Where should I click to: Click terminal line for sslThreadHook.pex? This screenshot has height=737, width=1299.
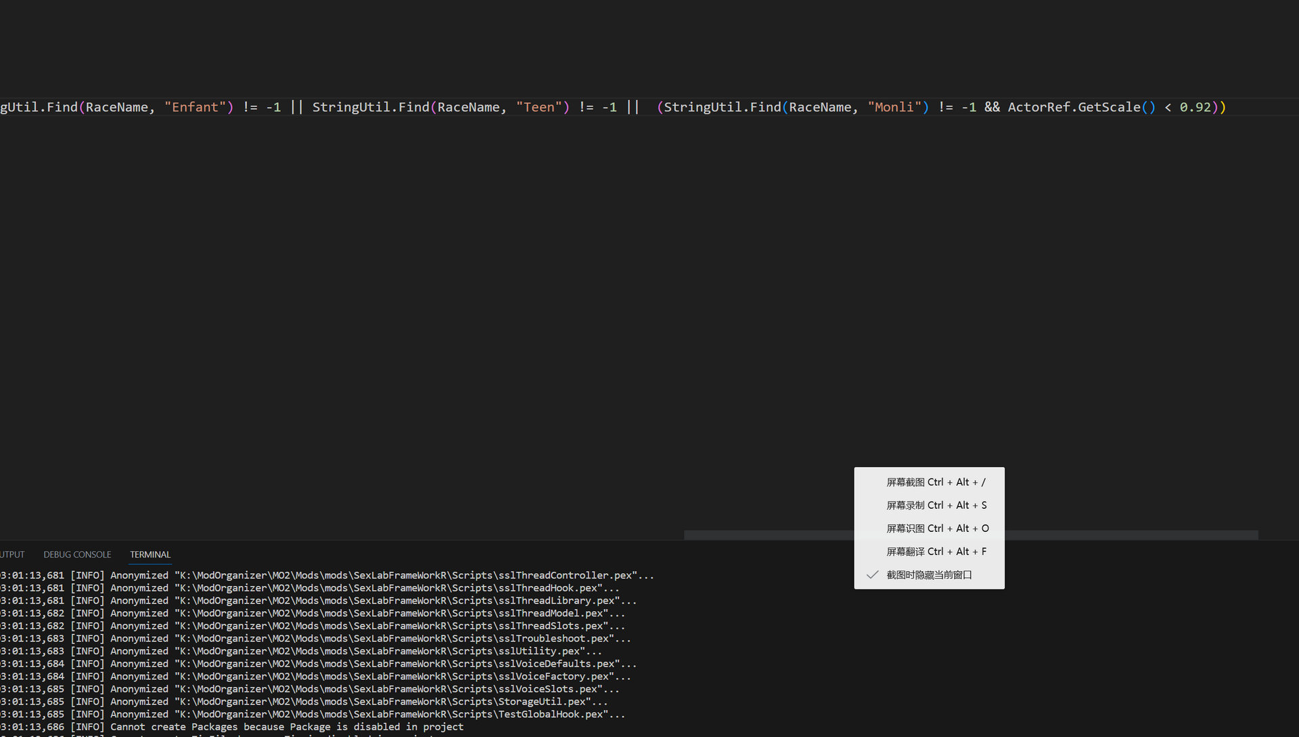[309, 588]
